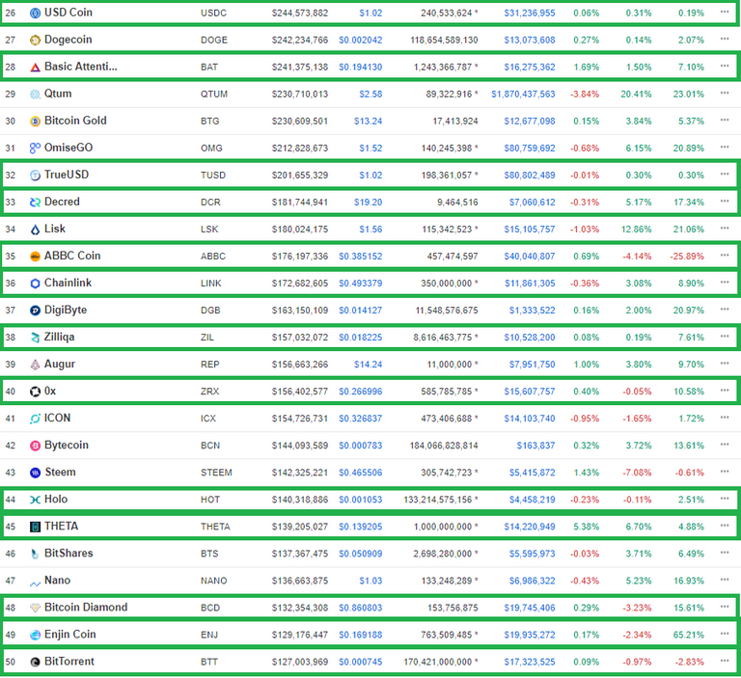Click OmiseGO volume $80,759,692
Screen dimensions: 741x678
pos(530,149)
